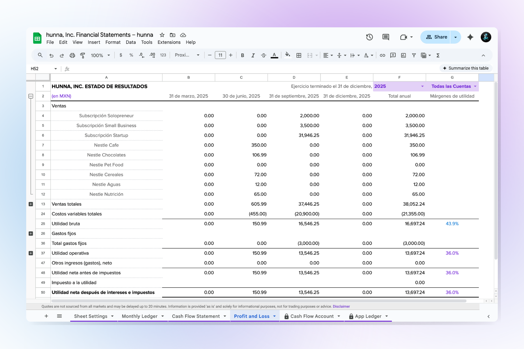Open the functions sigma icon
Screen dimensions: 524x349
(x=438, y=55)
